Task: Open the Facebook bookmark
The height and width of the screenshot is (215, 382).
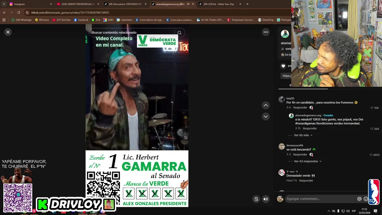Action: 81,20
